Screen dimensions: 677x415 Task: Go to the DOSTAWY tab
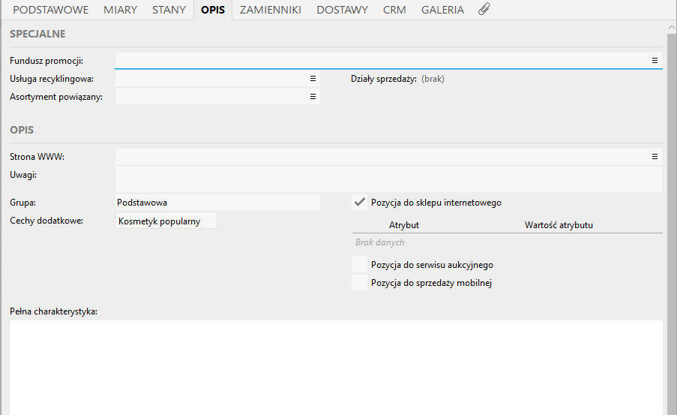coord(342,10)
